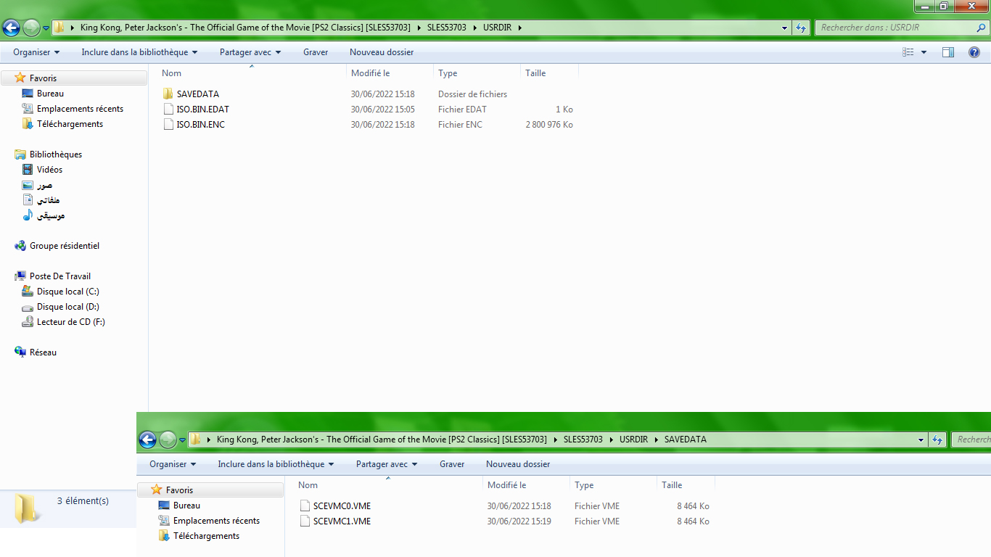Select the ISO.BIN.ENC file

click(200, 125)
